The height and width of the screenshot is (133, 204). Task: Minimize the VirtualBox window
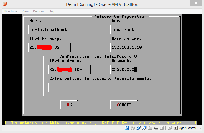pyautogui.click(x=178, y=4)
